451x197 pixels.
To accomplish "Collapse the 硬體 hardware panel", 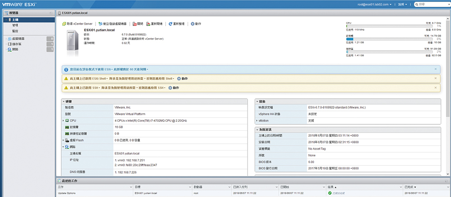I will point(63,101).
